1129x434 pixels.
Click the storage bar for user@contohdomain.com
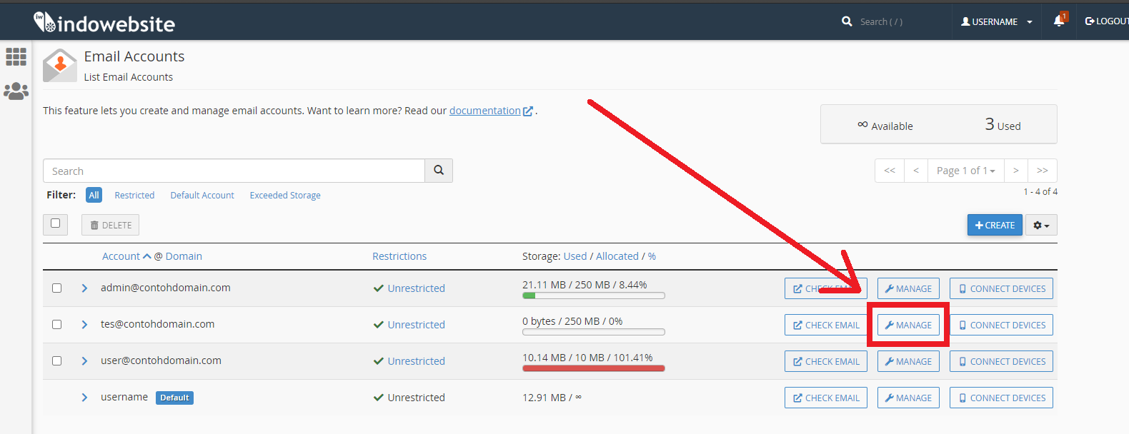click(593, 368)
